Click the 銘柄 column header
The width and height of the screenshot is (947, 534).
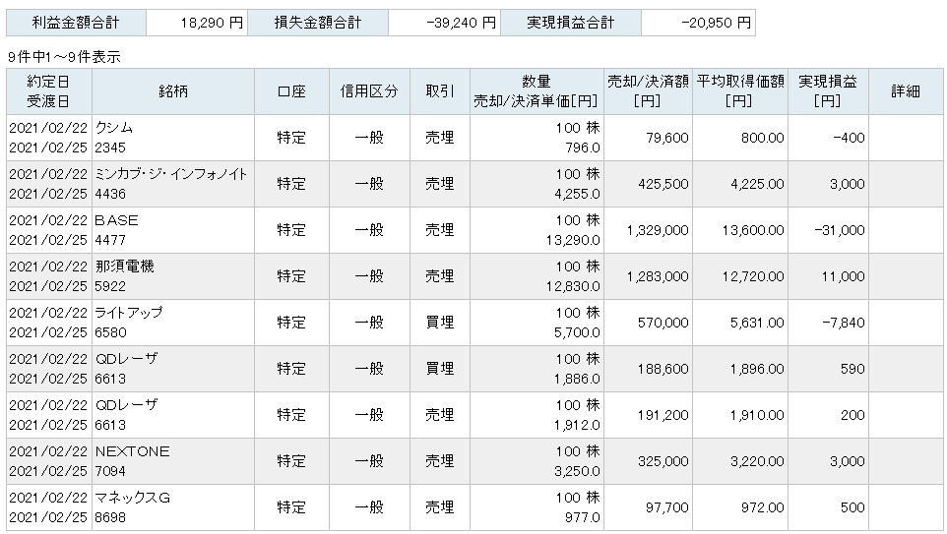point(173,91)
